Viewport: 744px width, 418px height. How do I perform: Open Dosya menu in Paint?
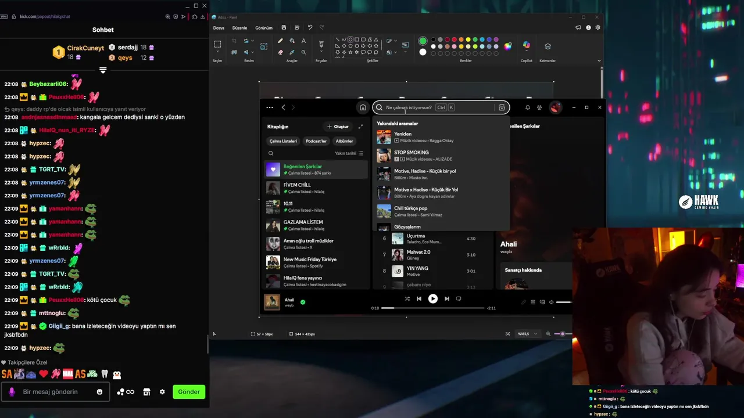tap(219, 28)
